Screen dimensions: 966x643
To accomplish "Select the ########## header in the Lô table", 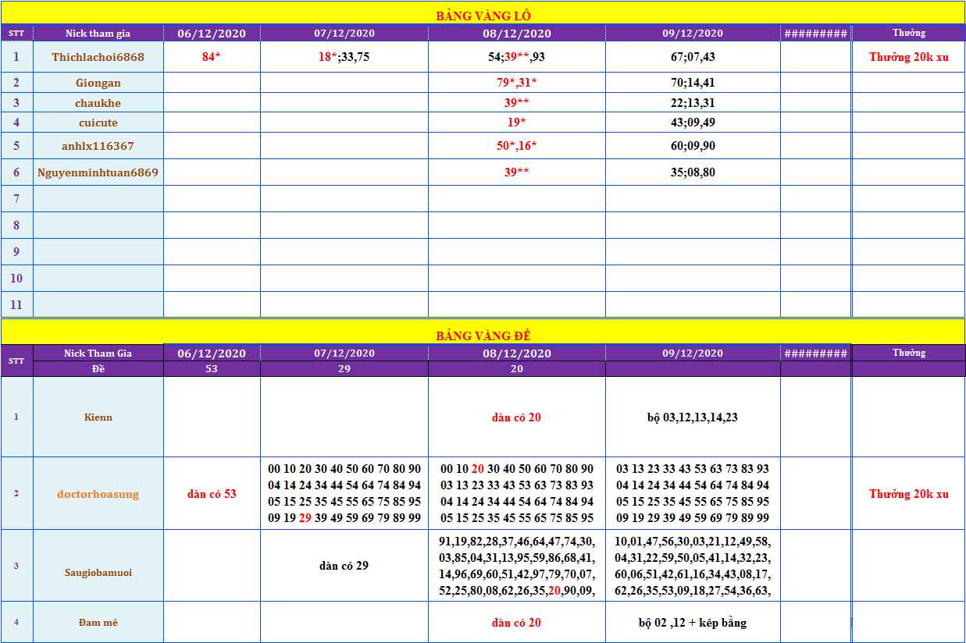I will pos(816,34).
